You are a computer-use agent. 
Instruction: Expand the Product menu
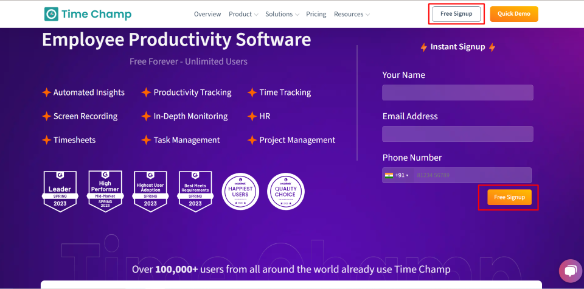coord(243,14)
